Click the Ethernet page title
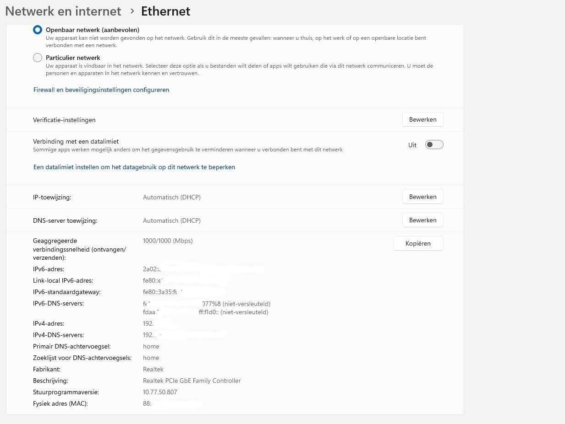This screenshot has height=424, width=565. click(x=165, y=11)
